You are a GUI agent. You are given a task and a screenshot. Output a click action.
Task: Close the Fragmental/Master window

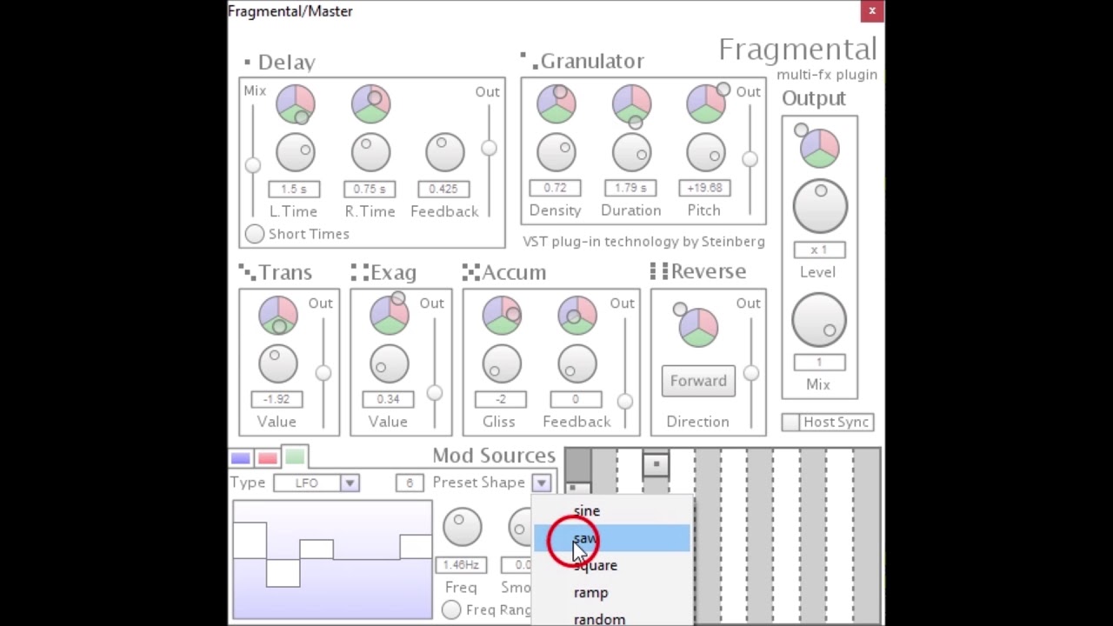(872, 11)
